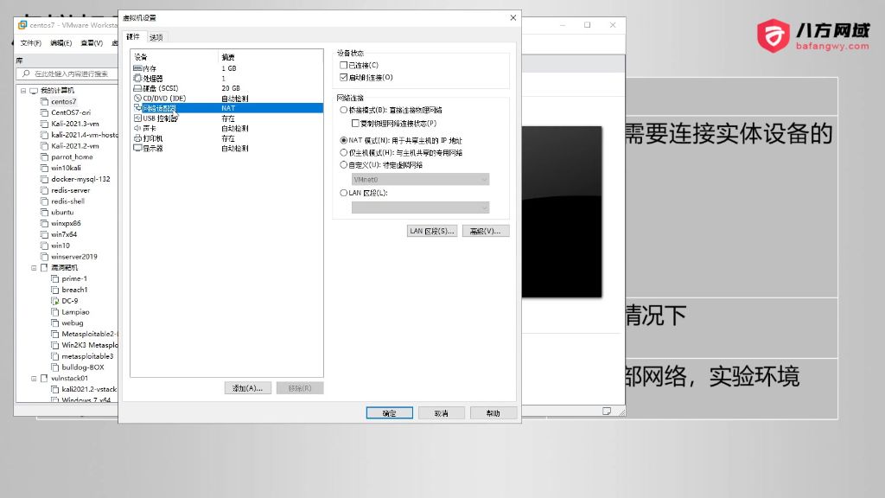Click the 添加(A)... button
This screenshot has height=498, width=885.
[x=248, y=388]
